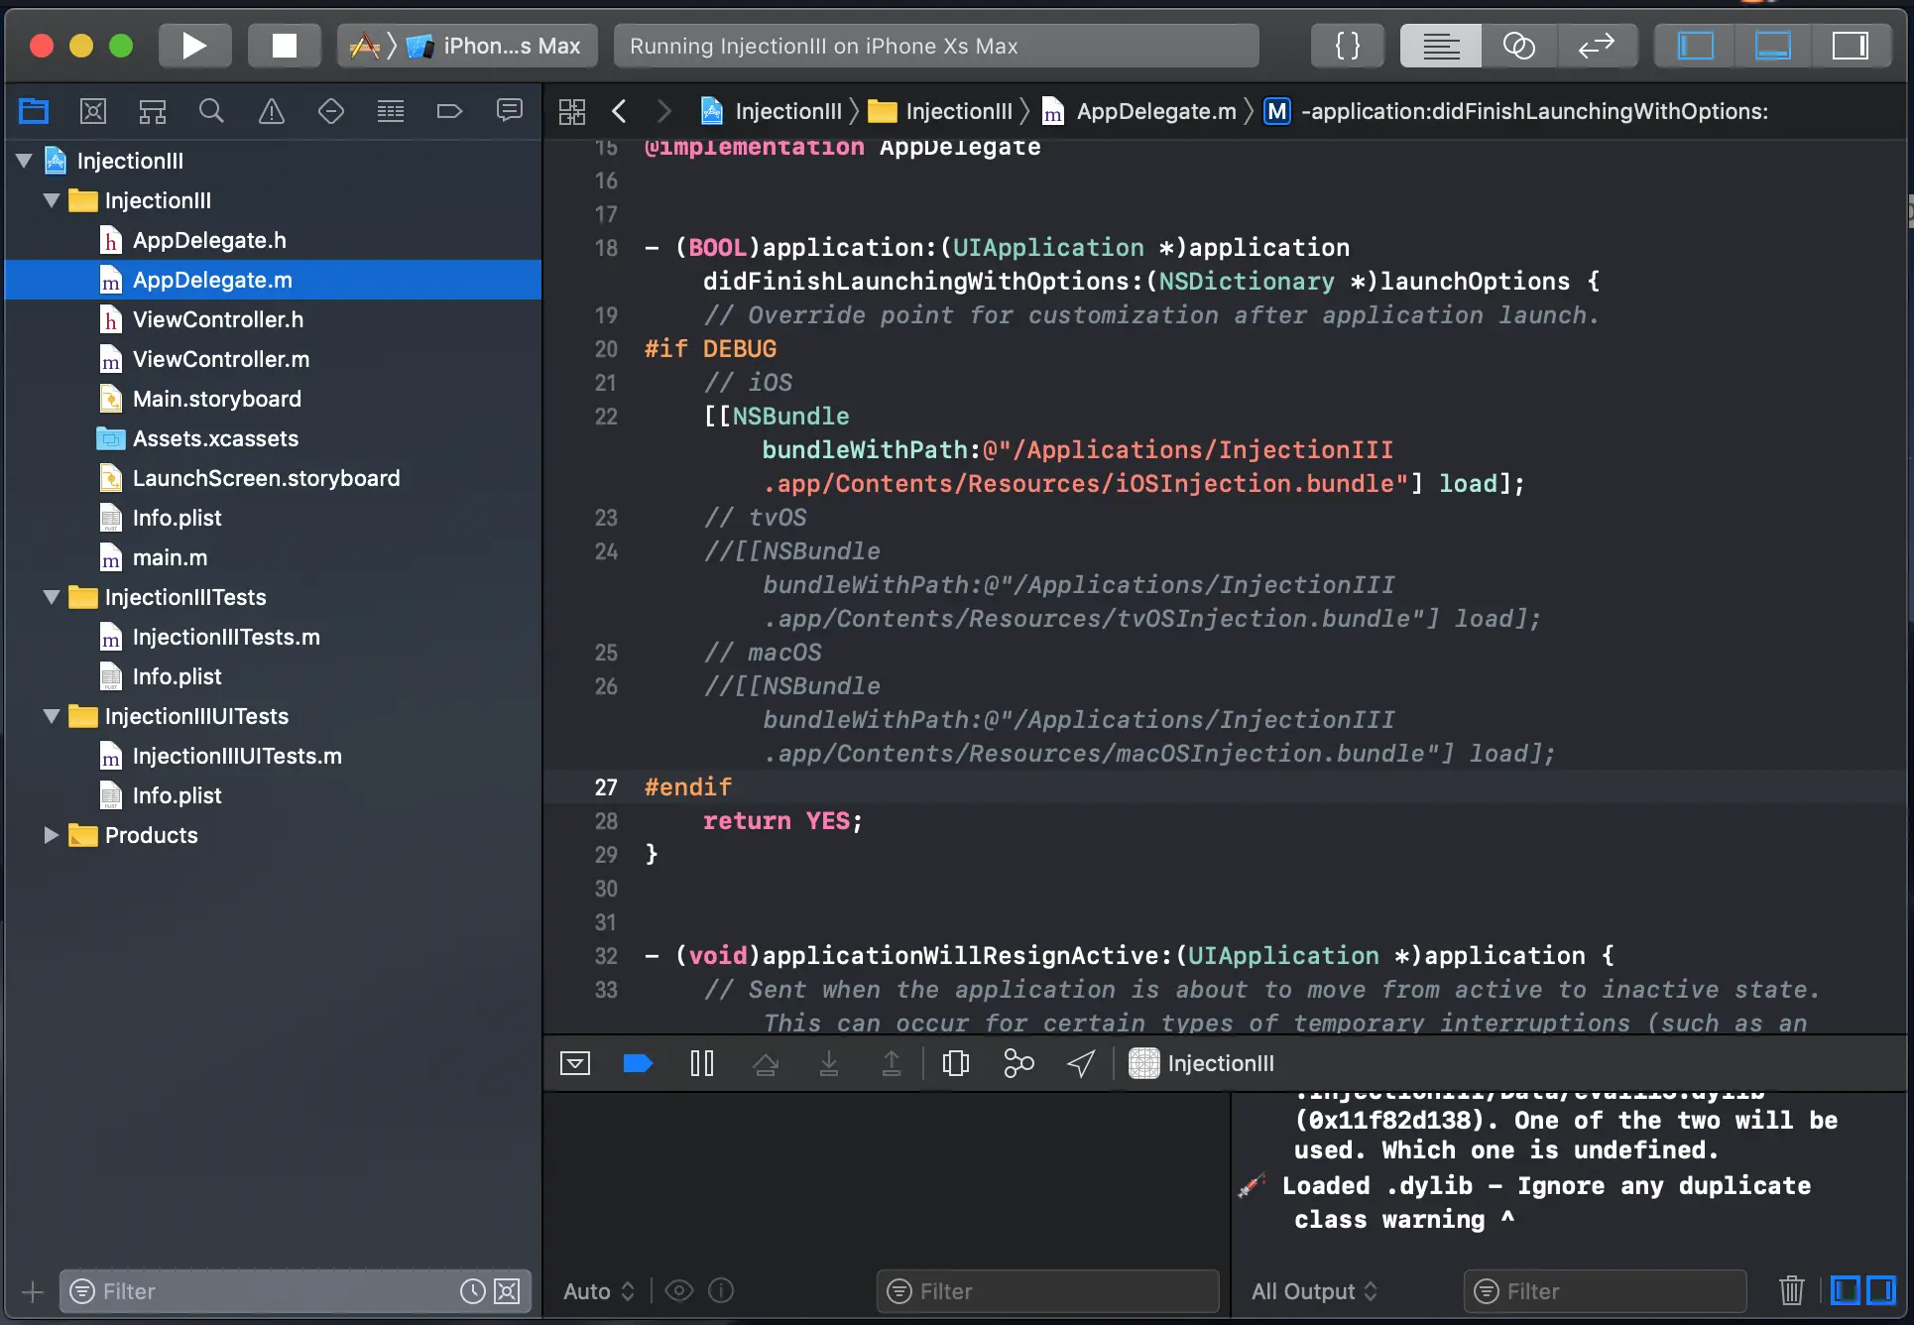Screen dimensions: 1914x1325
Task: Click Debug View Hierarchy icon
Action: pos(955,1064)
